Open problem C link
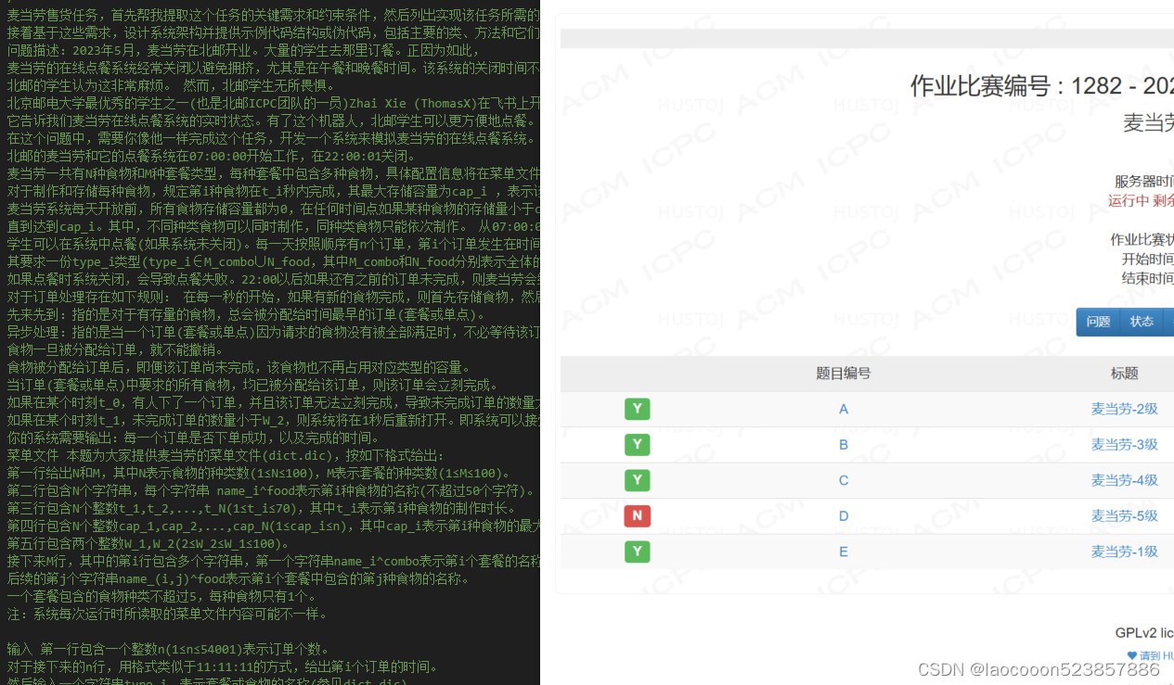Image resolution: width=1174 pixels, height=685 pixels. pos(843,480)
